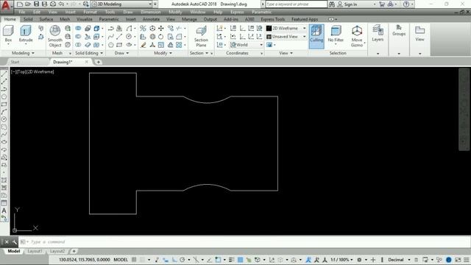This screenshot has height=265, width=471.
Task: Switch to the Solid ribbon tab
Action: coord(28,19)
